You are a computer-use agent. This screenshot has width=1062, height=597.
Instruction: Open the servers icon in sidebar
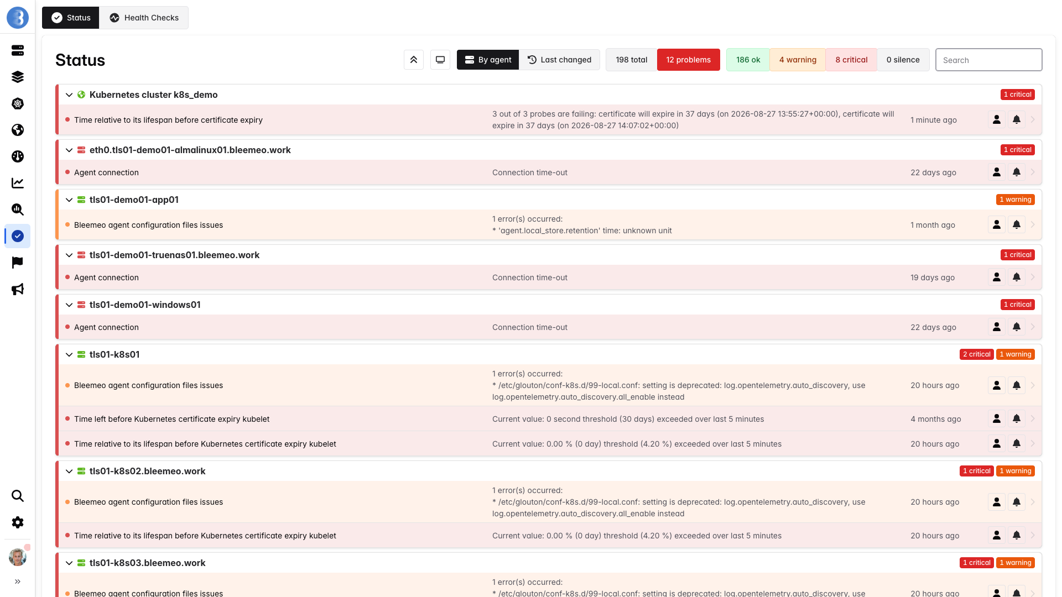pyautogui.click(x=18, y=50)
